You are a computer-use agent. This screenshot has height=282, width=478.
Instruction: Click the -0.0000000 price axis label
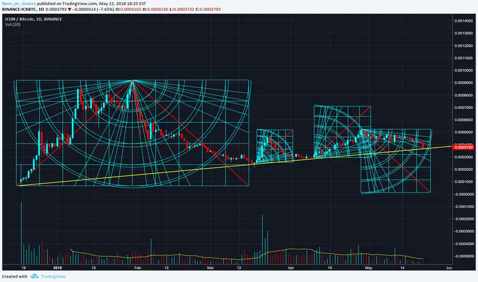463,194
